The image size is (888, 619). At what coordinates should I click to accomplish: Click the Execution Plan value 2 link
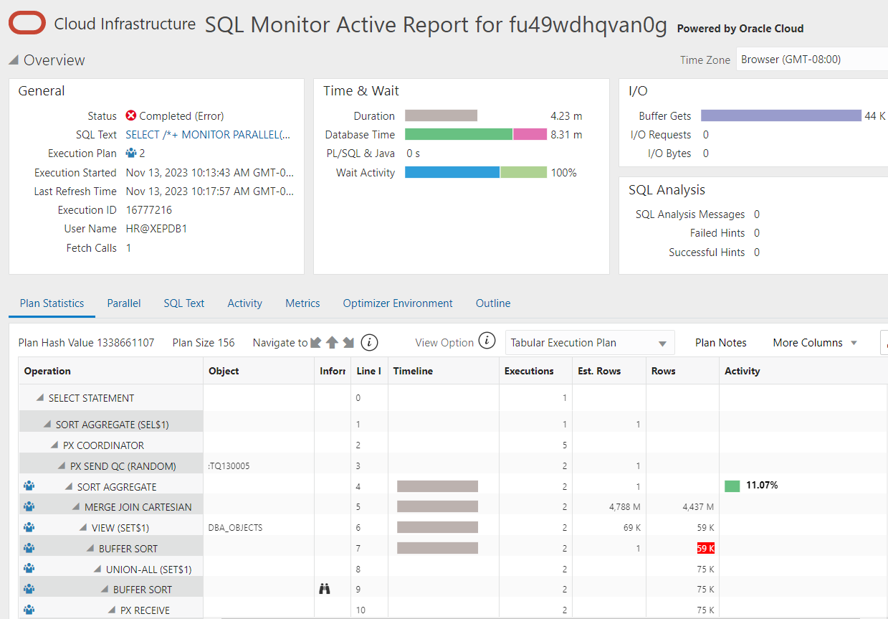tap(142, 153)
